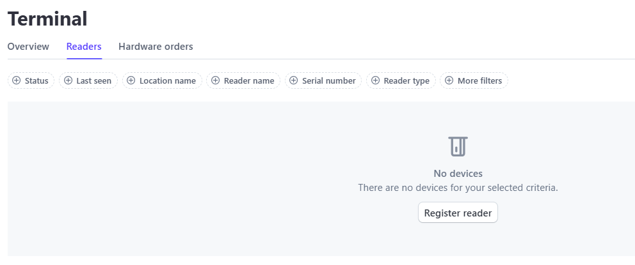Switch to the Overview tab
The height and width of the screenshot is (265, 635).
28,47
